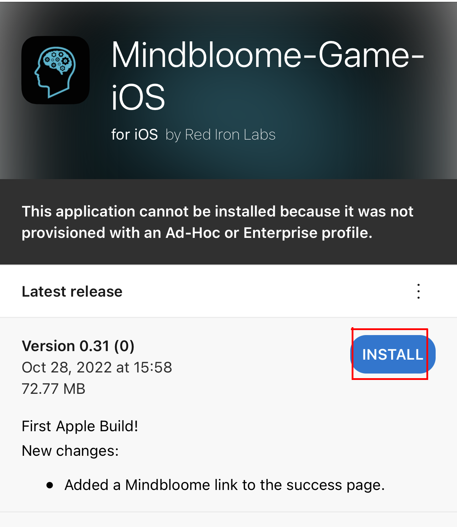This screenshot has height=527, width=457.
Task: Tap the 72.77 MB file size
Action: (54, 388)
